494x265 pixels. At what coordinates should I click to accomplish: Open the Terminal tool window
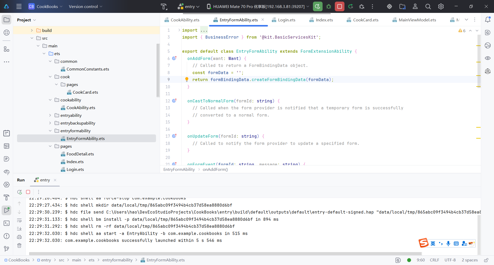[7, 223]
